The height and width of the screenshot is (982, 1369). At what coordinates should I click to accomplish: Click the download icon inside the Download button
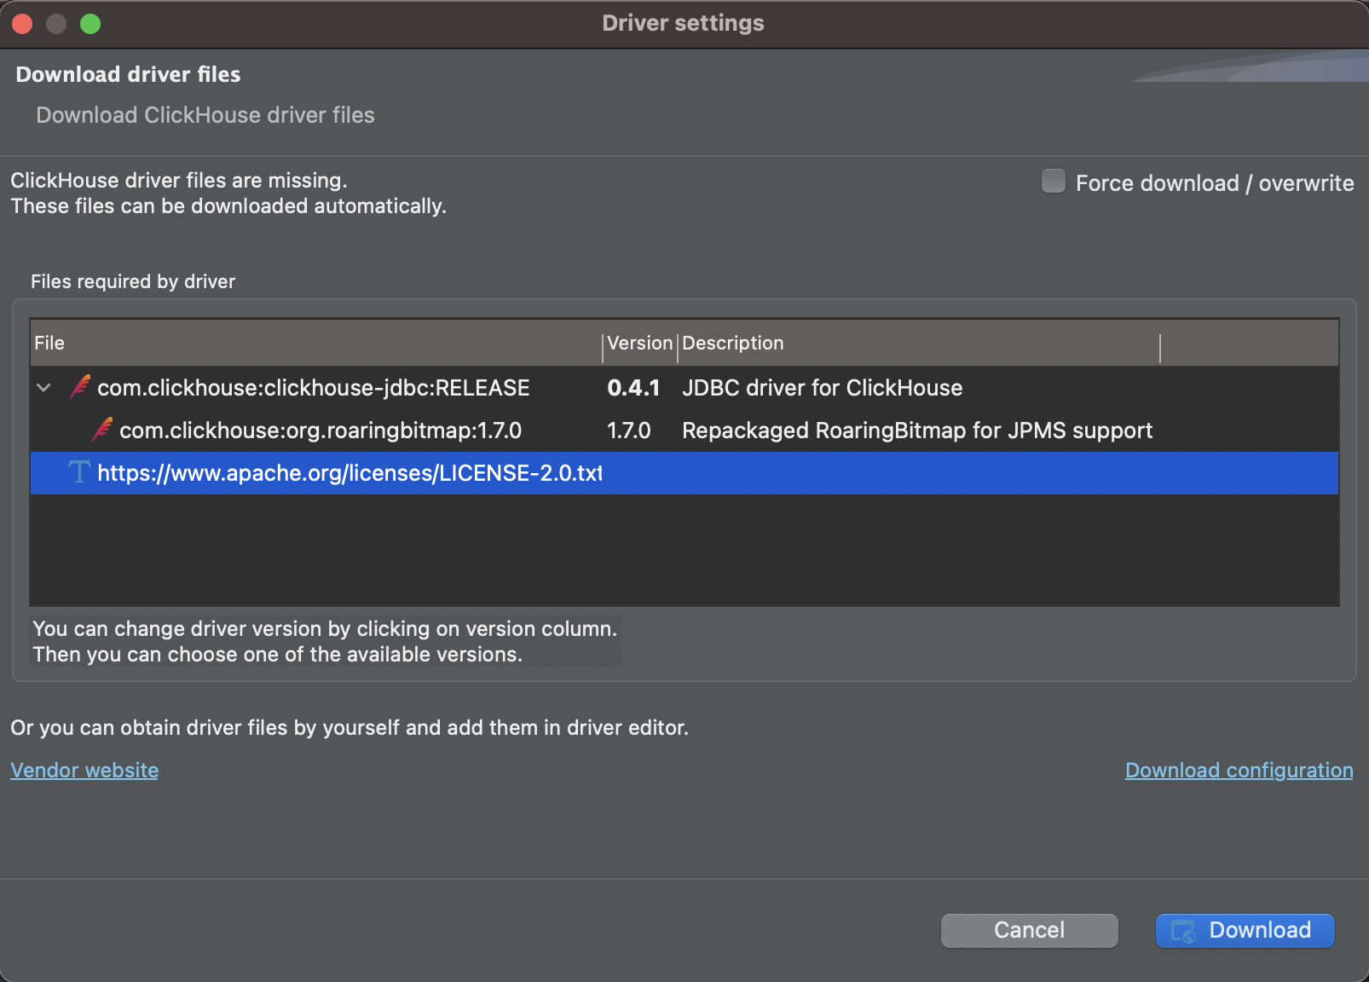1183,930
